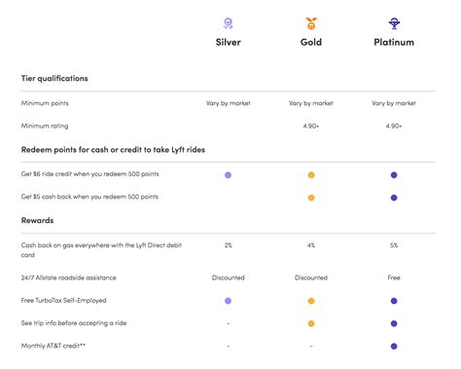Click the Platinum tier trophy icon
Screen dimensions: 461x369
(x=394, y=23)
